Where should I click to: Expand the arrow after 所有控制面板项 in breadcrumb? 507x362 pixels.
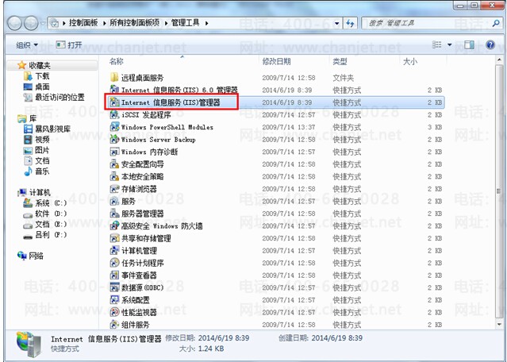(x=166, y=23)
